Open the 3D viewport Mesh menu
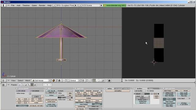The height and width of the screenshot is (110, 196). click(28, 81)
